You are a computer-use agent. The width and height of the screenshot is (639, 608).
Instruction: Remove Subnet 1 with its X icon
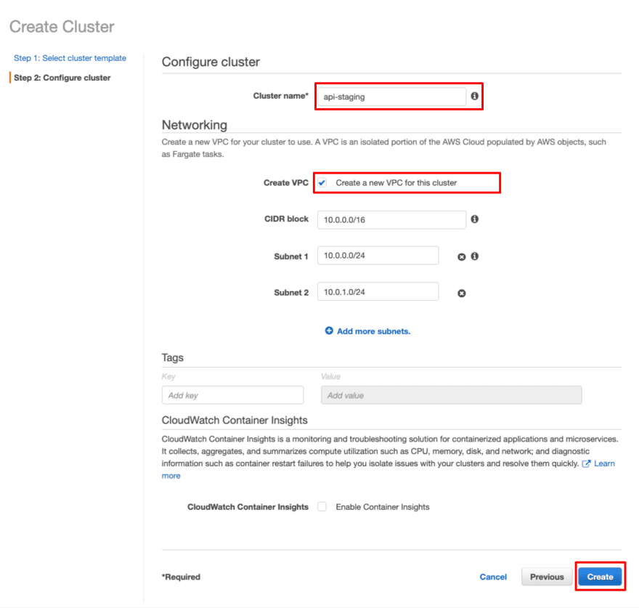point(461,256)
